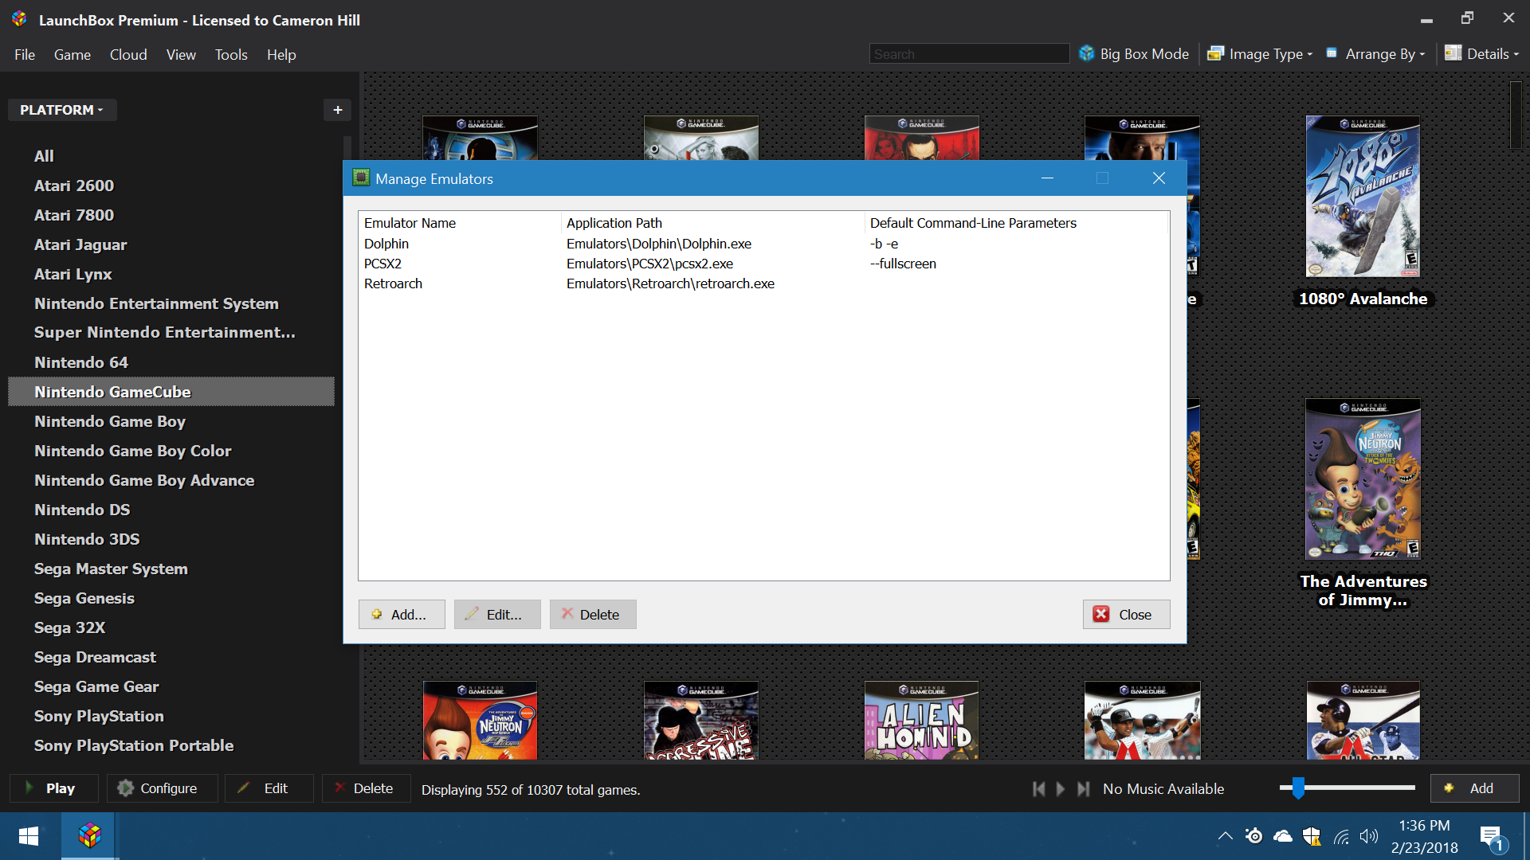Open the Cloud menu

click(128, 54)
